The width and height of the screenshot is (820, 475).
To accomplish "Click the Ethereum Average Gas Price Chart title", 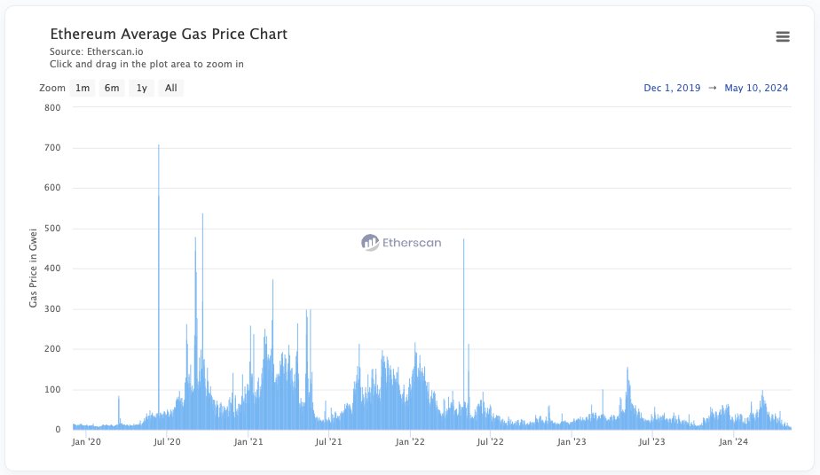I will [x=169, y=35].
